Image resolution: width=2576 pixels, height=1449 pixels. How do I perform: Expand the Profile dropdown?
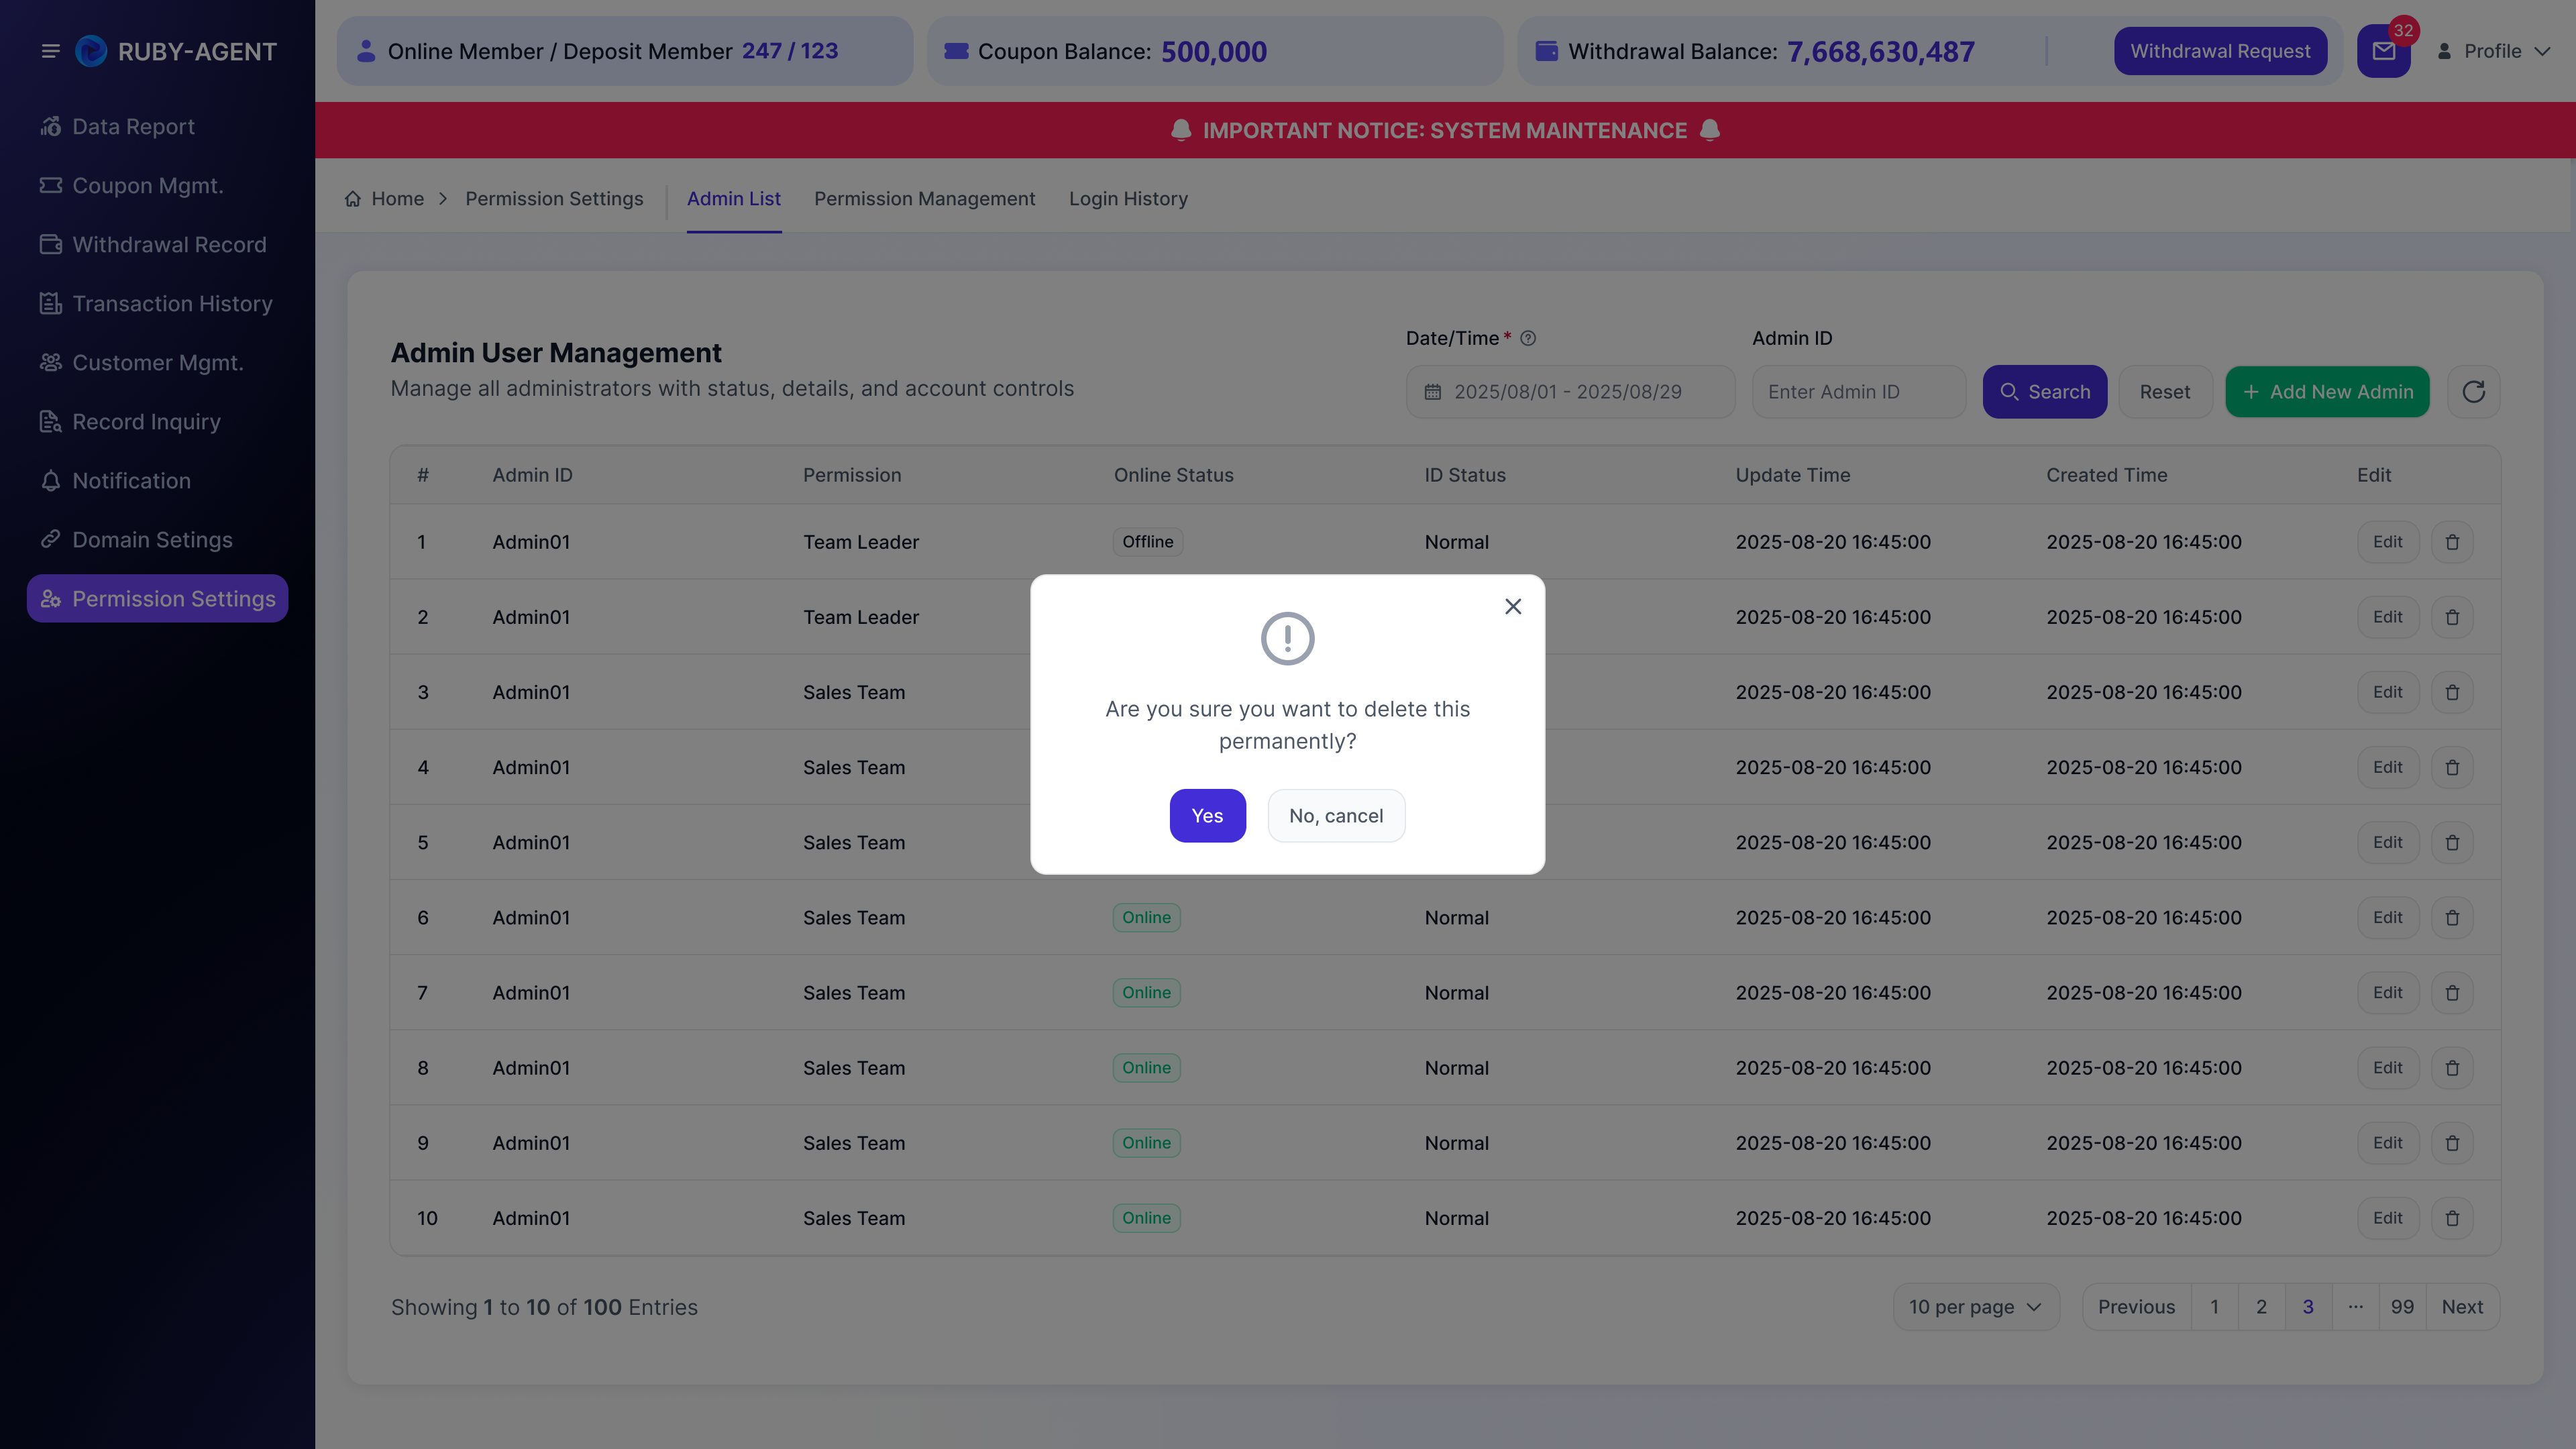click(x=2494, y=51)
